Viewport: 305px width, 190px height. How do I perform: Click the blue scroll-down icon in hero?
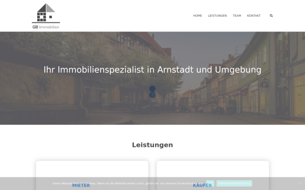(x=152, y=92)
